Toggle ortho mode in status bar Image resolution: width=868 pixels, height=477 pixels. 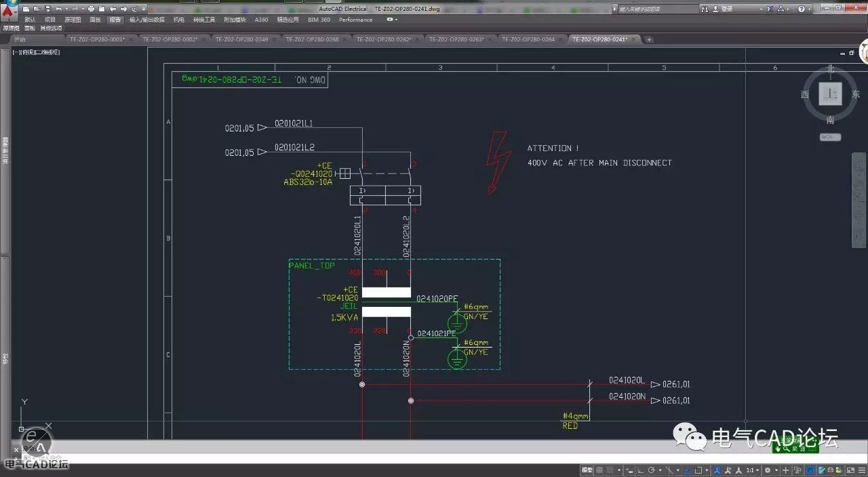(639, 470)
